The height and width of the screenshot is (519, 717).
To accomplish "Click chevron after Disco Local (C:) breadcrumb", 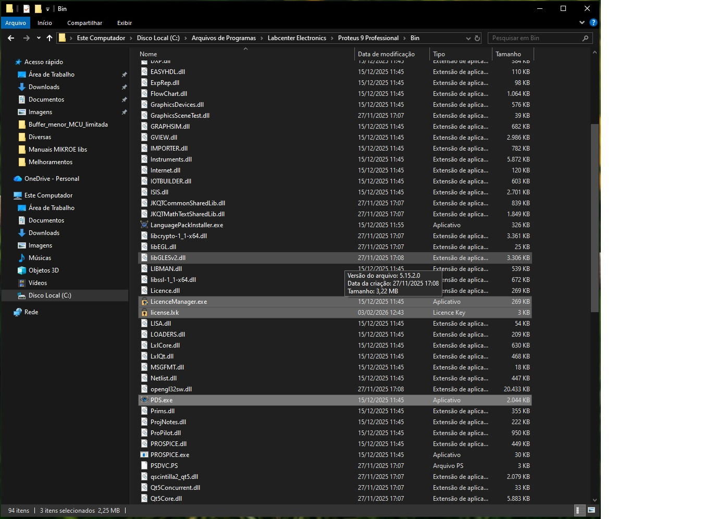I will [186, 38].
